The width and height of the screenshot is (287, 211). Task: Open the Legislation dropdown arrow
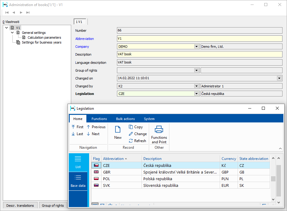pos(196,94)
